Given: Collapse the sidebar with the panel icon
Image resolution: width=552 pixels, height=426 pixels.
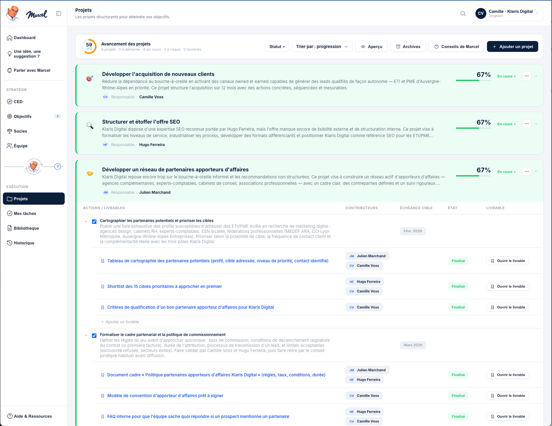Looking at the screenshot, I should [59, 13].
